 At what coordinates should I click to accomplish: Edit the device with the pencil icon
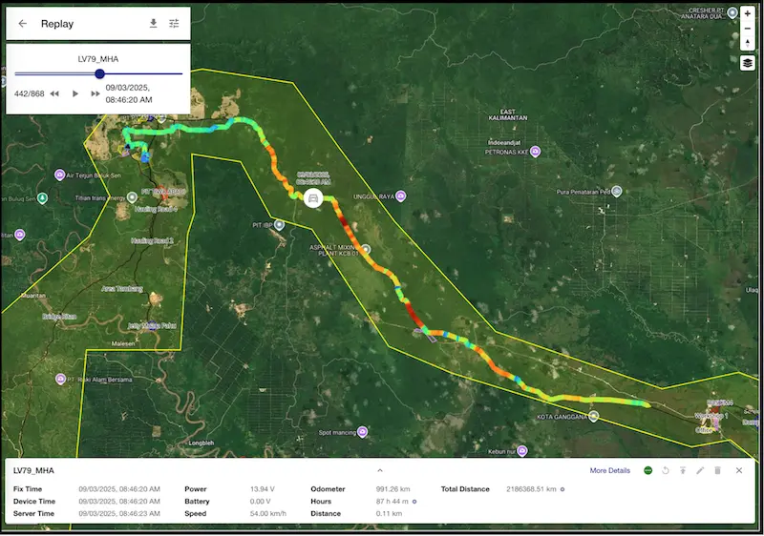(700, 470)
